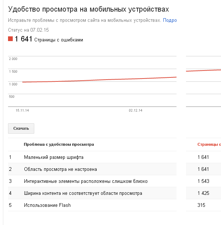Click the 15.11.14 date label on chart
The height and width of the screenshot is (225, 221).
22,111
